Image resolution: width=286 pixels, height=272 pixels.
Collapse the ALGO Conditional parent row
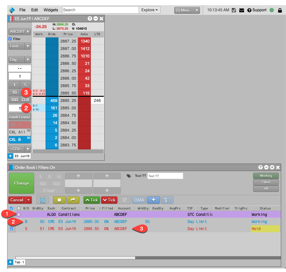pos(19,215)
